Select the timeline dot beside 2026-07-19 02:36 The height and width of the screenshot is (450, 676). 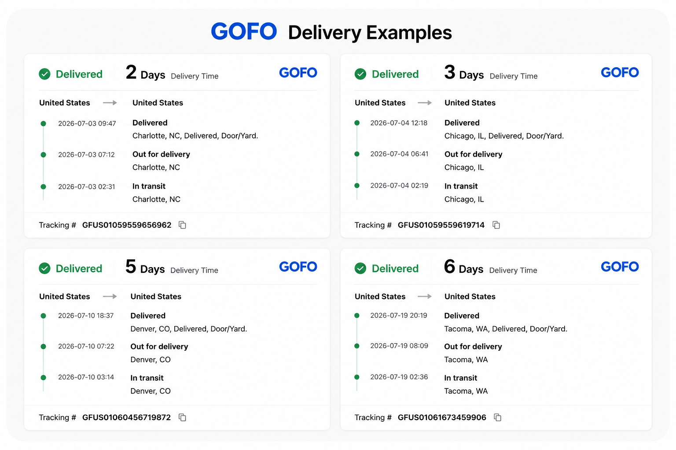tap(357, 377)
